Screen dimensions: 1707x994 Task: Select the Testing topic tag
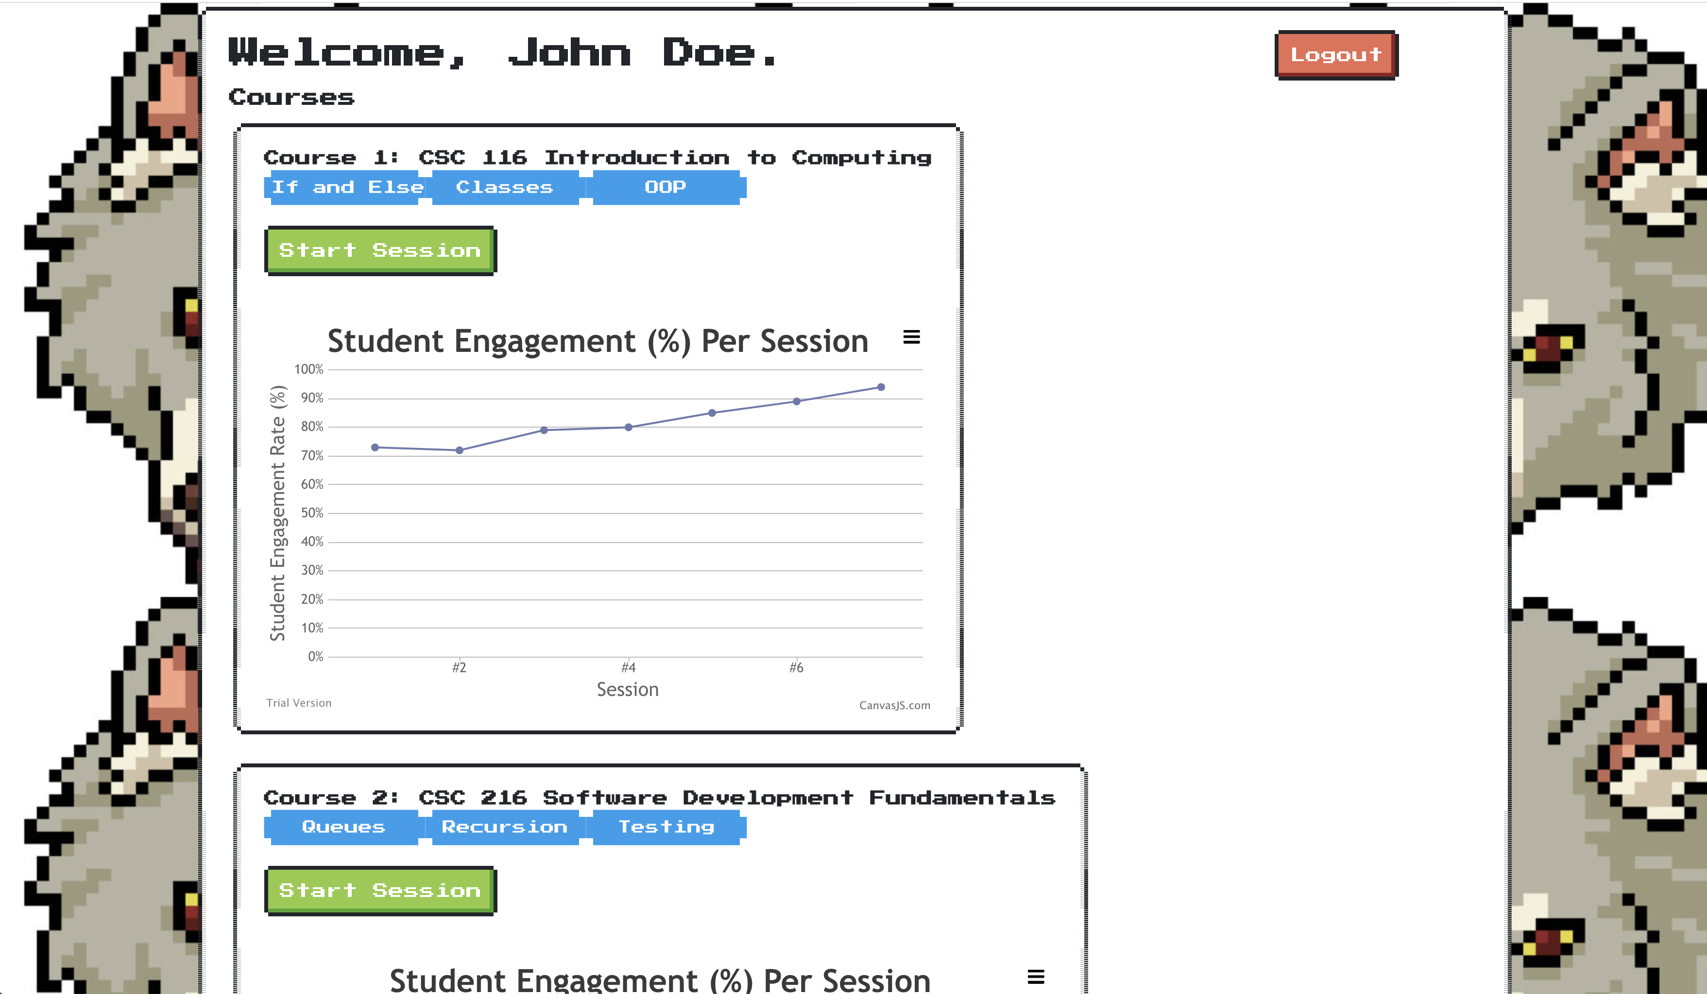666,828
